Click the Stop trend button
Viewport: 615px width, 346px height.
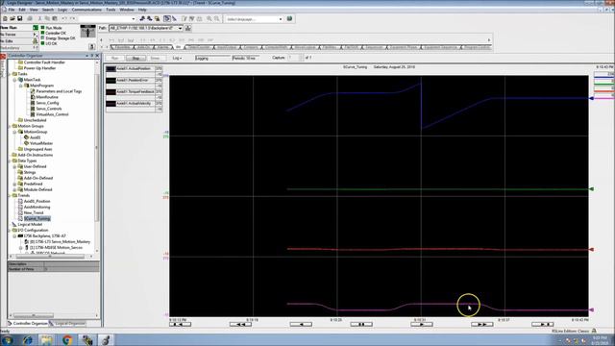click(x=135, y=58)
